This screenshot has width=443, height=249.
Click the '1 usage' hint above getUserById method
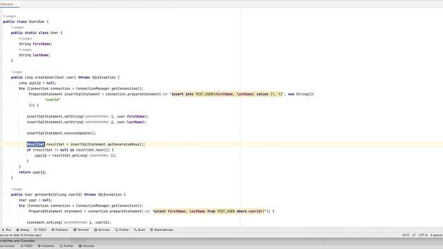(17, 189)
